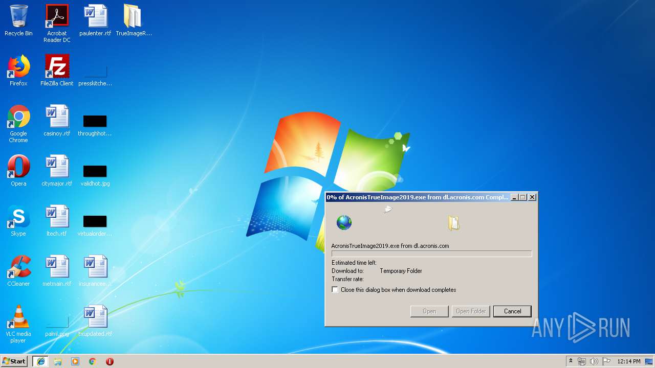The image size is (655, 368).
Task: Select metmain.rtf document icon
Action: click(57, 271)
